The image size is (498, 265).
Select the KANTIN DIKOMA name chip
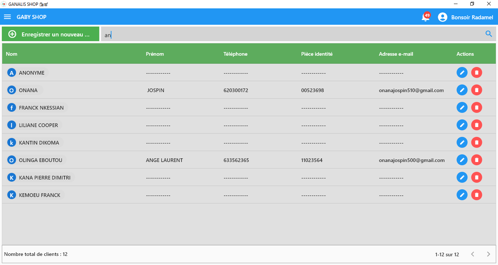coord(35,143)
